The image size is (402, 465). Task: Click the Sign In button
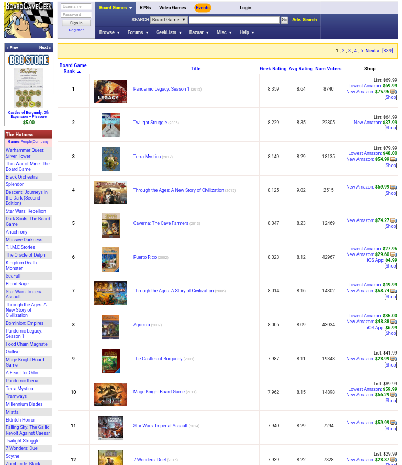pos(76,23)
